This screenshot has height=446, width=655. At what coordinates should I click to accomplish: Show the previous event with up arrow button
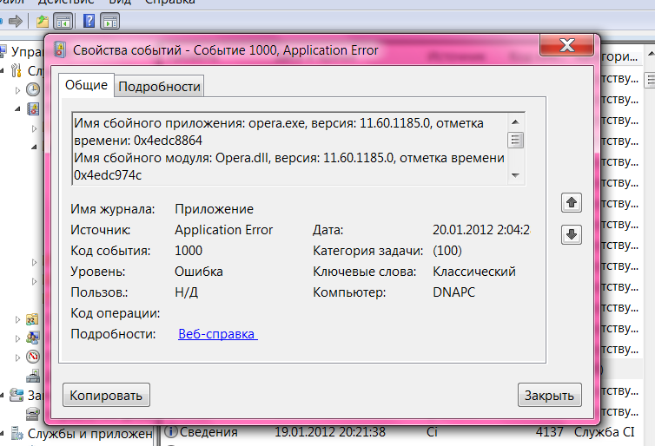click(x=571, y=203)
